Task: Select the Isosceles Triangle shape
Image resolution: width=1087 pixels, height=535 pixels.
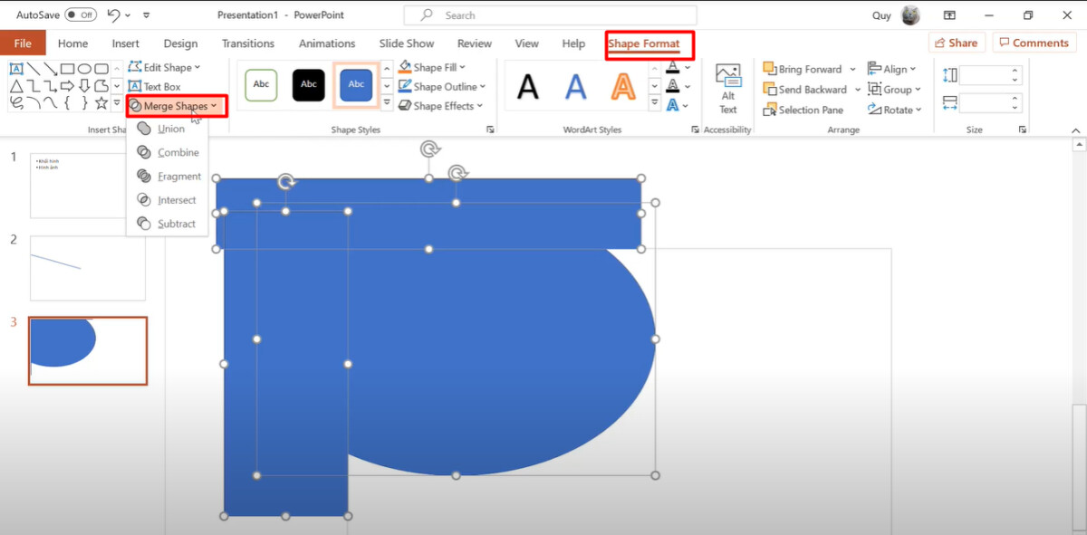Action: tap(15, 86)
